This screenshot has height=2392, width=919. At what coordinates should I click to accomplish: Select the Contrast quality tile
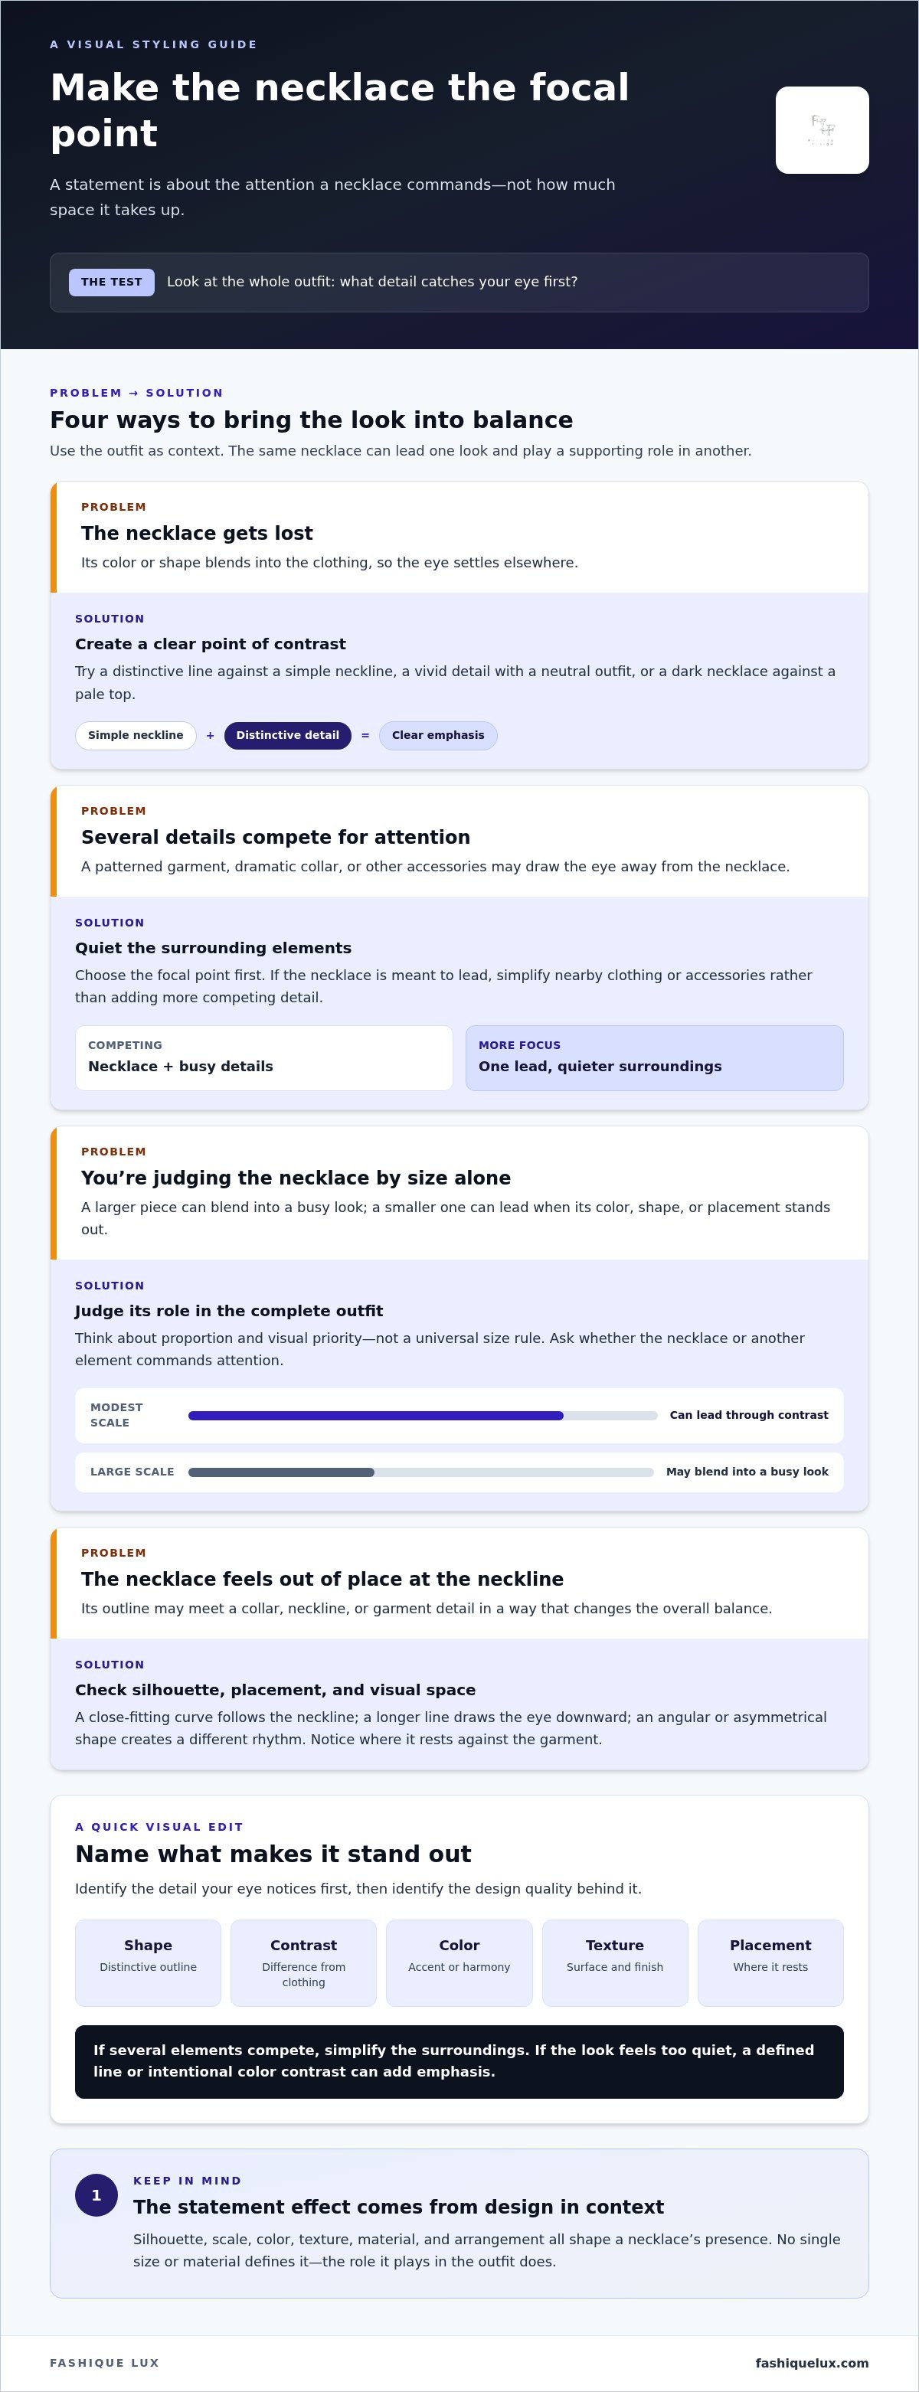click(x=303, y=1963)
